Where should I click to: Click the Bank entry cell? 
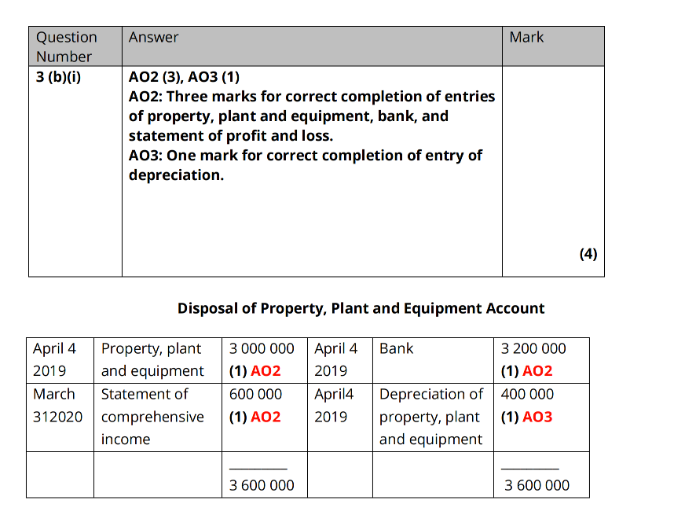396,348
